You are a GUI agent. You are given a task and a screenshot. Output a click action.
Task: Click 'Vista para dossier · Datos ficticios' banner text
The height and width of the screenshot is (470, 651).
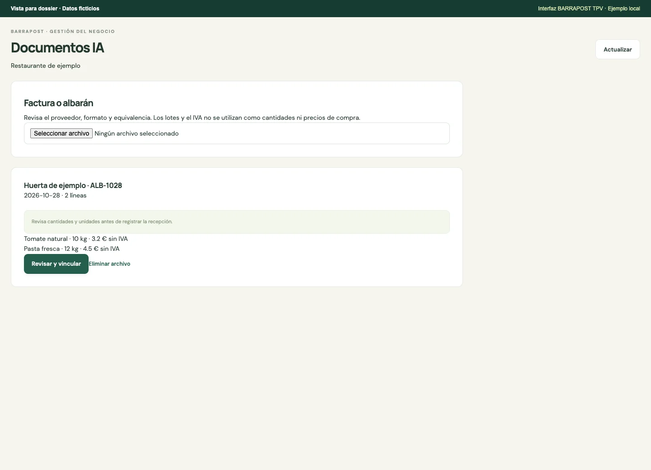[x=55, y=9]
